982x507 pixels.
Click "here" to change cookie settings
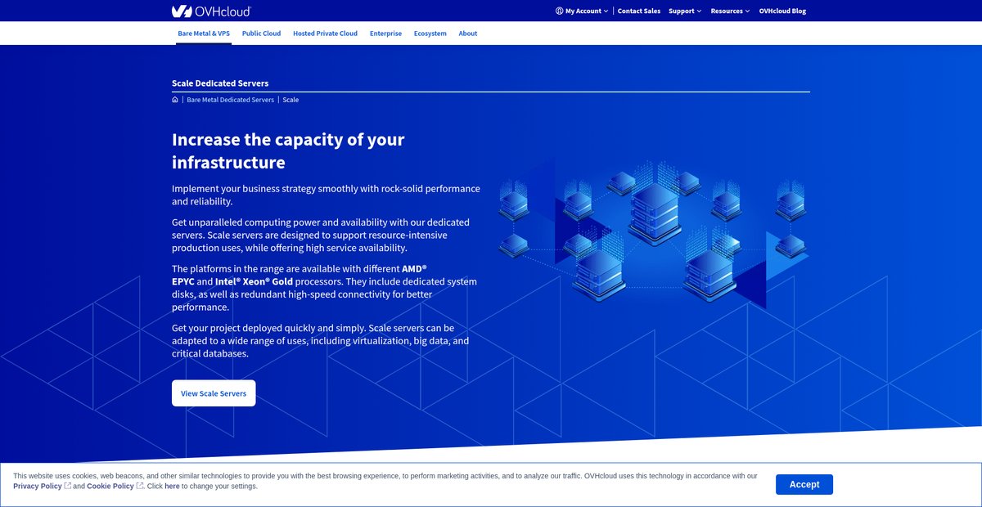coord(172,487)
